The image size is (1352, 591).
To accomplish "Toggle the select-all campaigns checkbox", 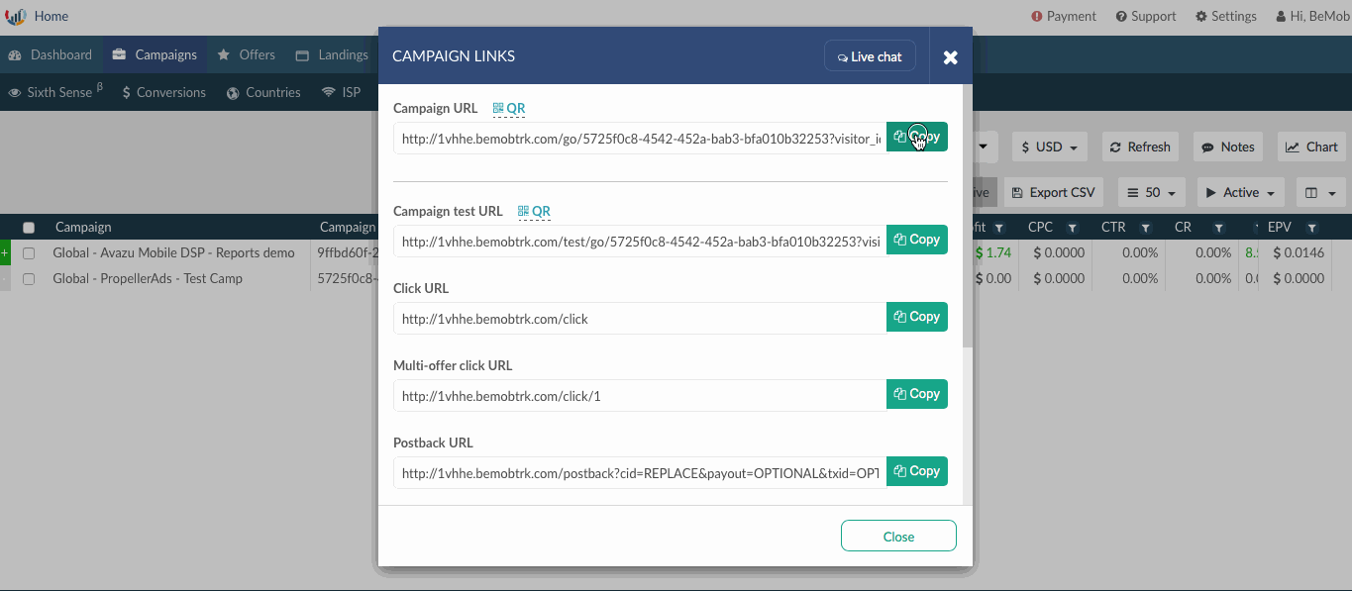I will pos(29,228).
